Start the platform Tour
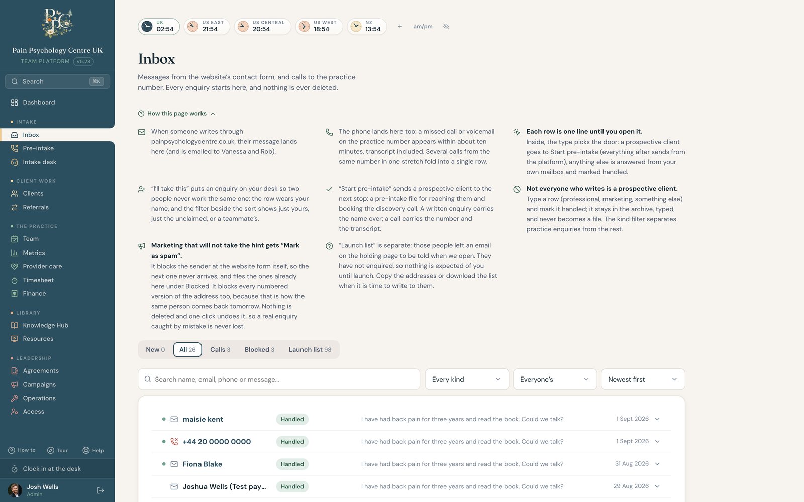 tap(57, 450)
